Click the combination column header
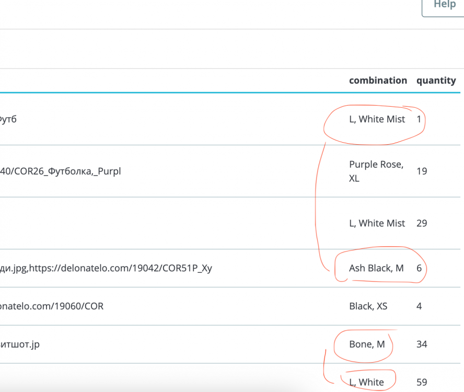 [x=378, y=80]
